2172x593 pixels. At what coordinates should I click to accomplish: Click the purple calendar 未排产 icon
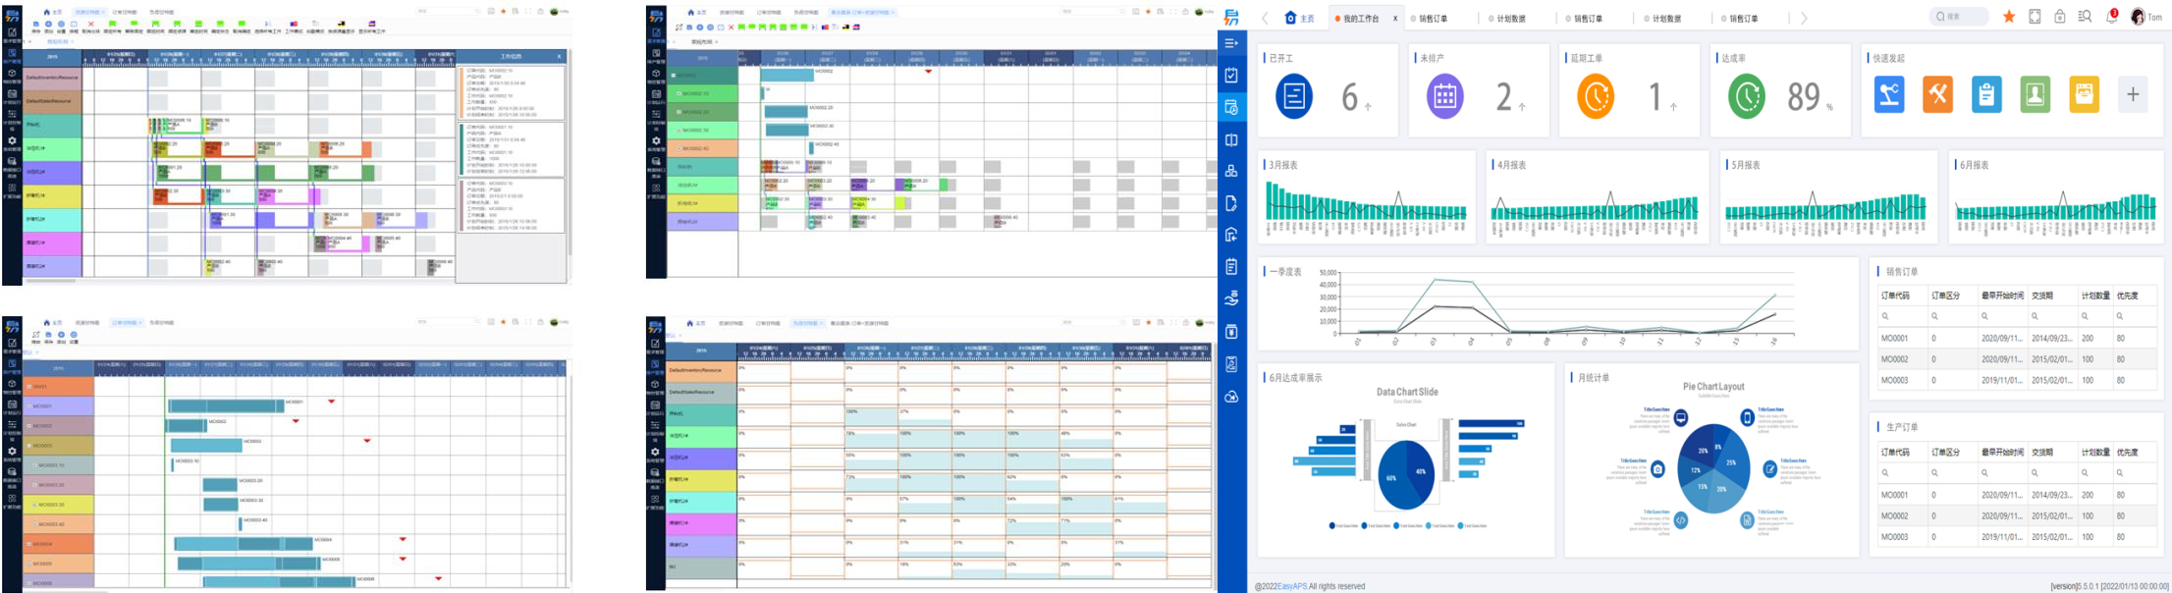click(1444, 96)
